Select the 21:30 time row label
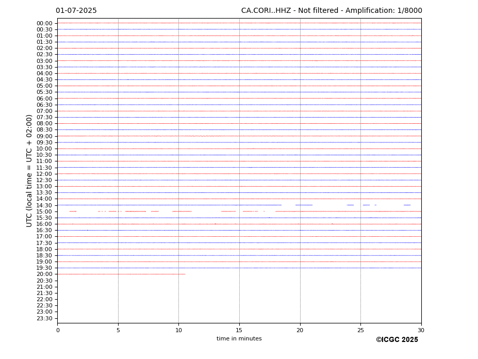The image size is (478, 359). pyautogui.click(x=44, y=293)
